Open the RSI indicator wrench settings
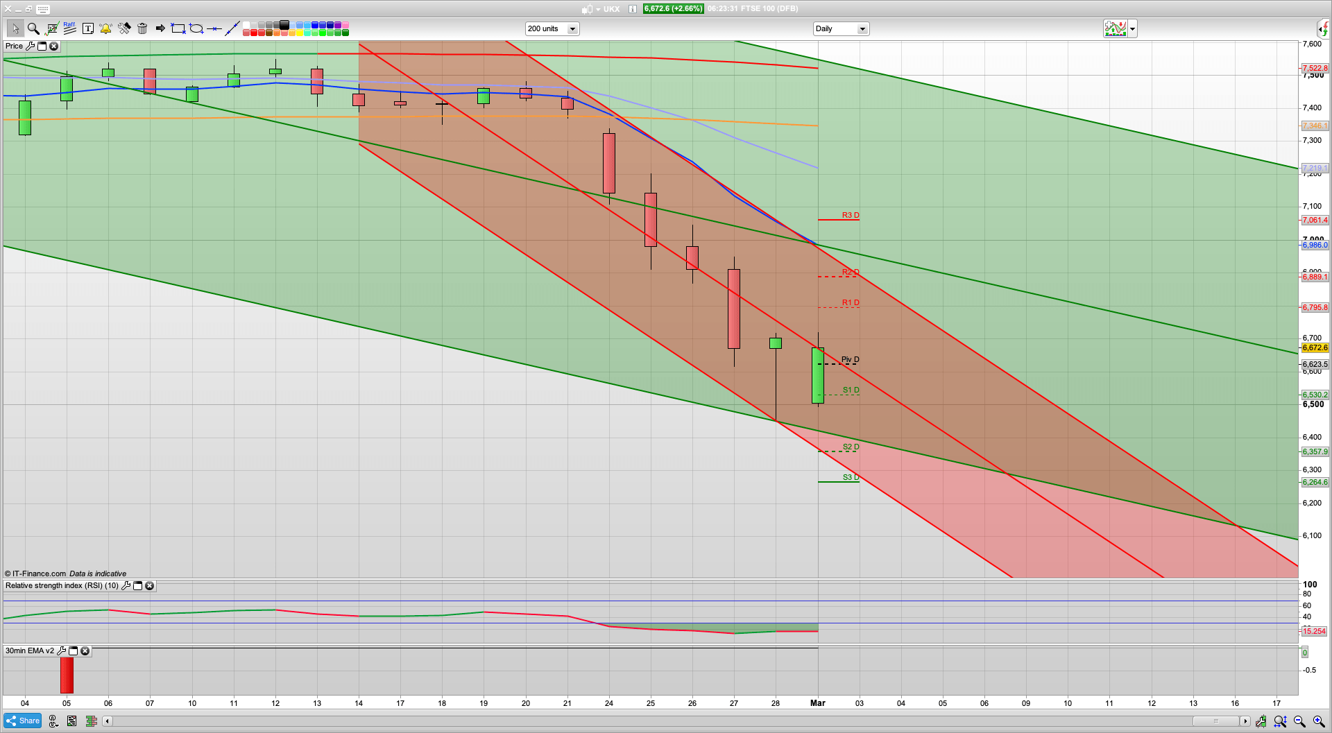This screenshot has width=1332, height=733. pos(126,586)
